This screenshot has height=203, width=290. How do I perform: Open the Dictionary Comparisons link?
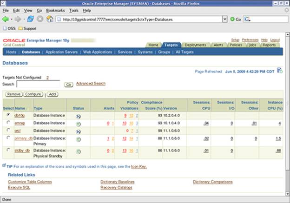[213, 182]
